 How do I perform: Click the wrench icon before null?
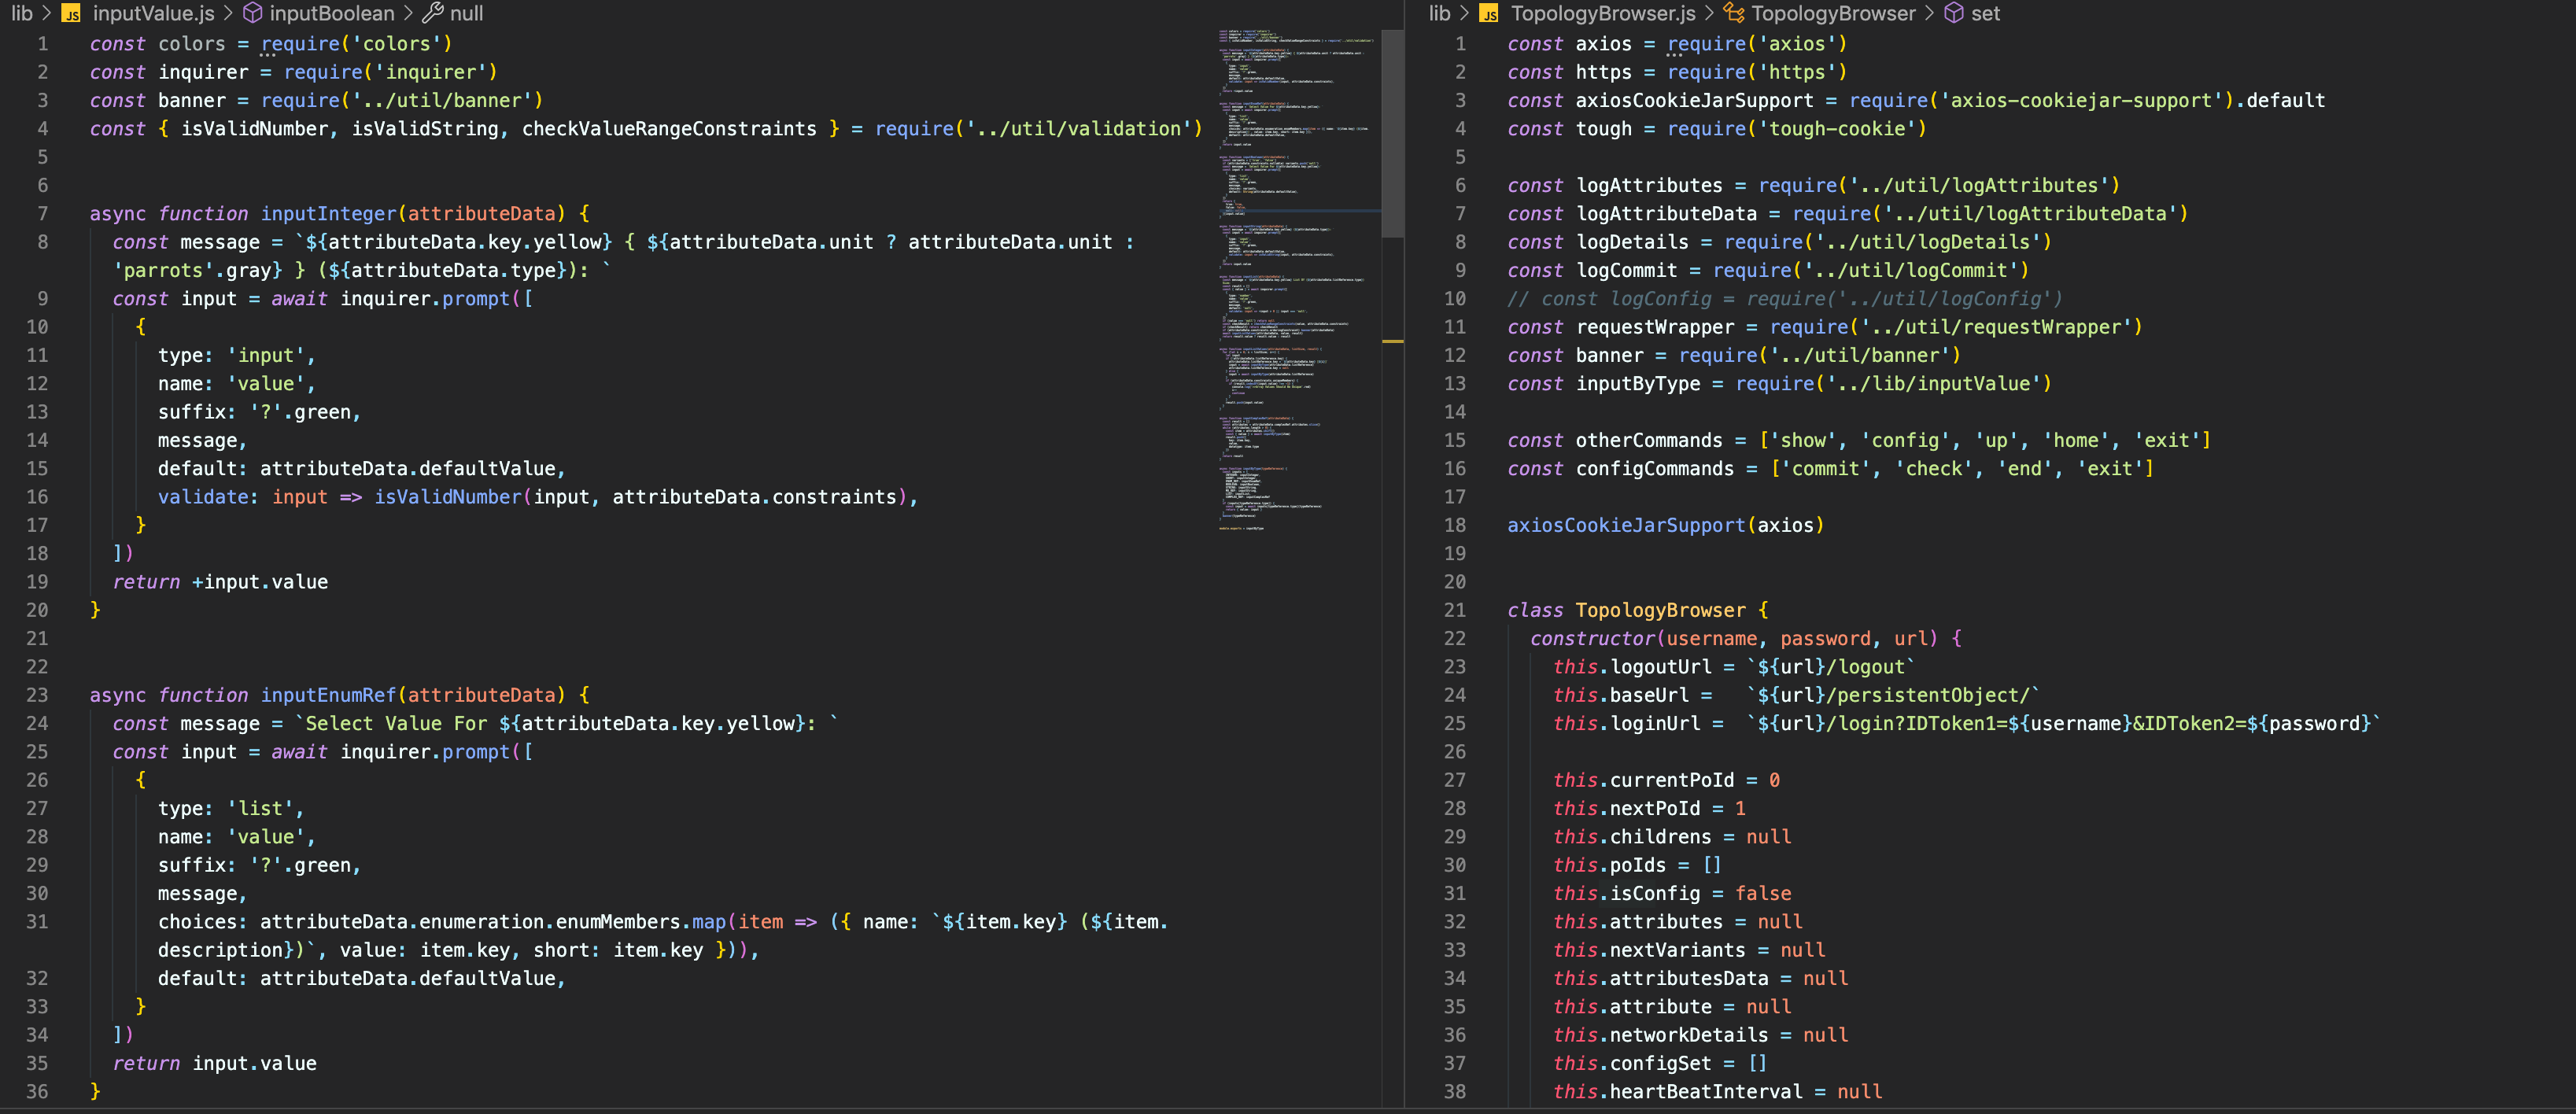click(x=433, y=14)
